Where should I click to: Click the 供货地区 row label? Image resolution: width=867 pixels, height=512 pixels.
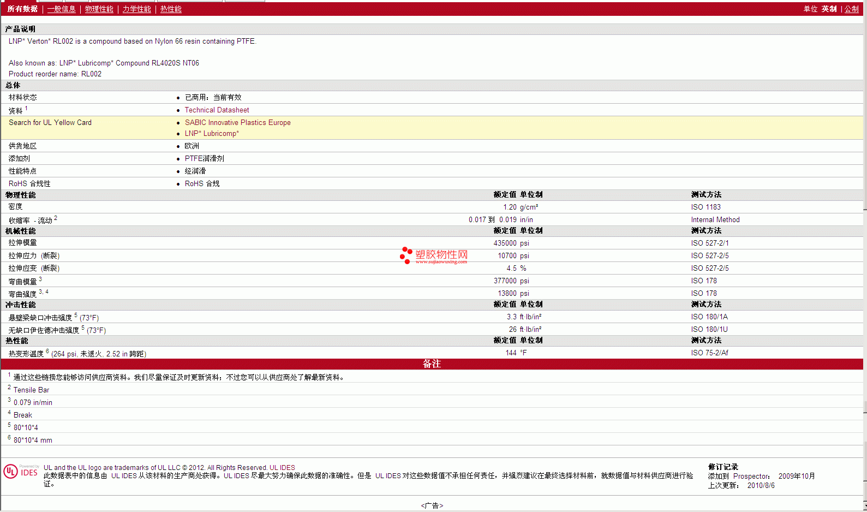23,146
